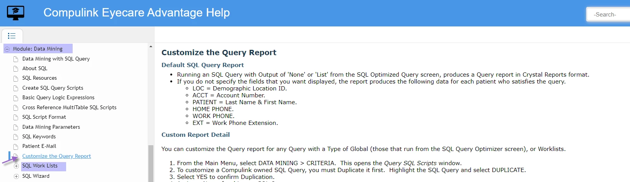Click the page icon beside SQL Resources

(x=16, y=78)
